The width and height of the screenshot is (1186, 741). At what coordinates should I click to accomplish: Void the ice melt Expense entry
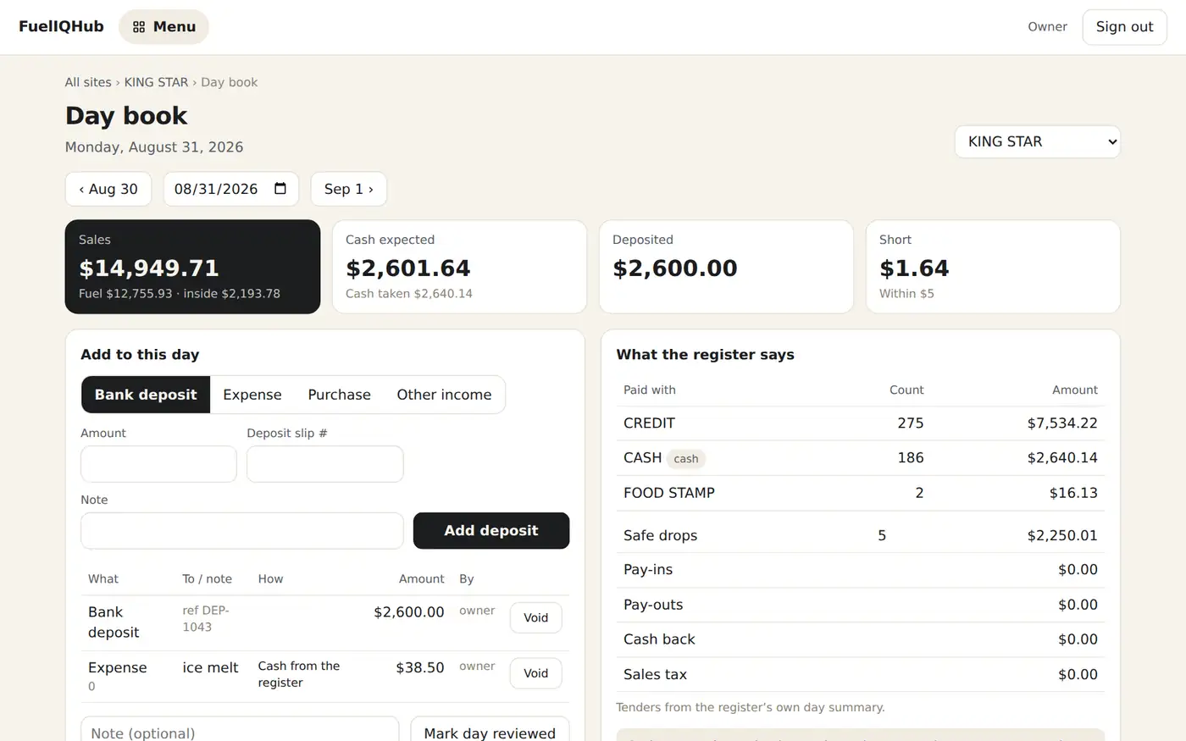click(x=535, y=673)
